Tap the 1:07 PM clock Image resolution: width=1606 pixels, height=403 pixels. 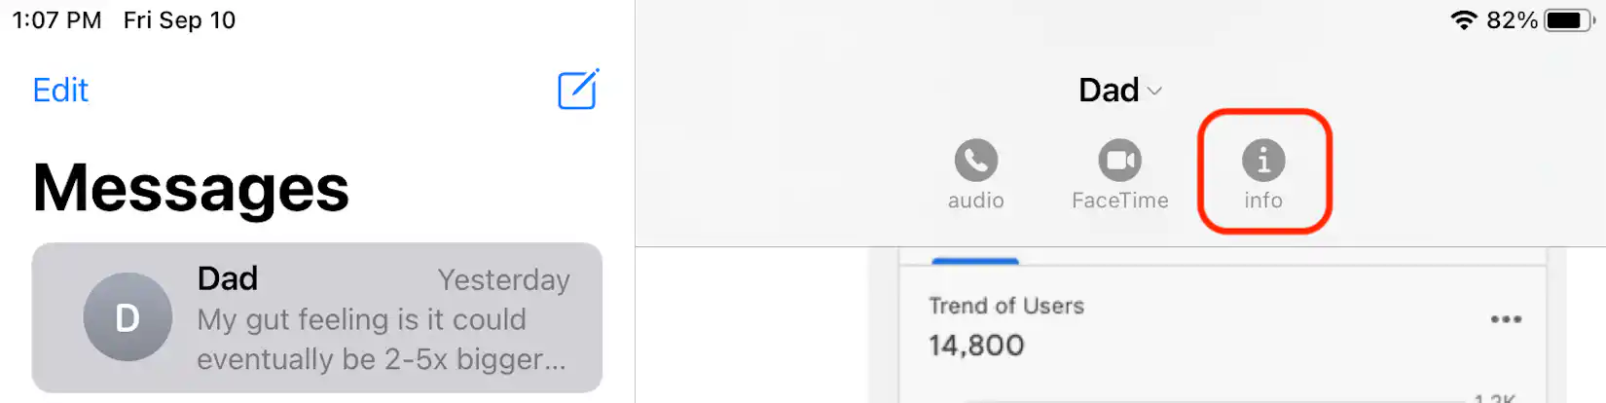[x=56, y=20]
